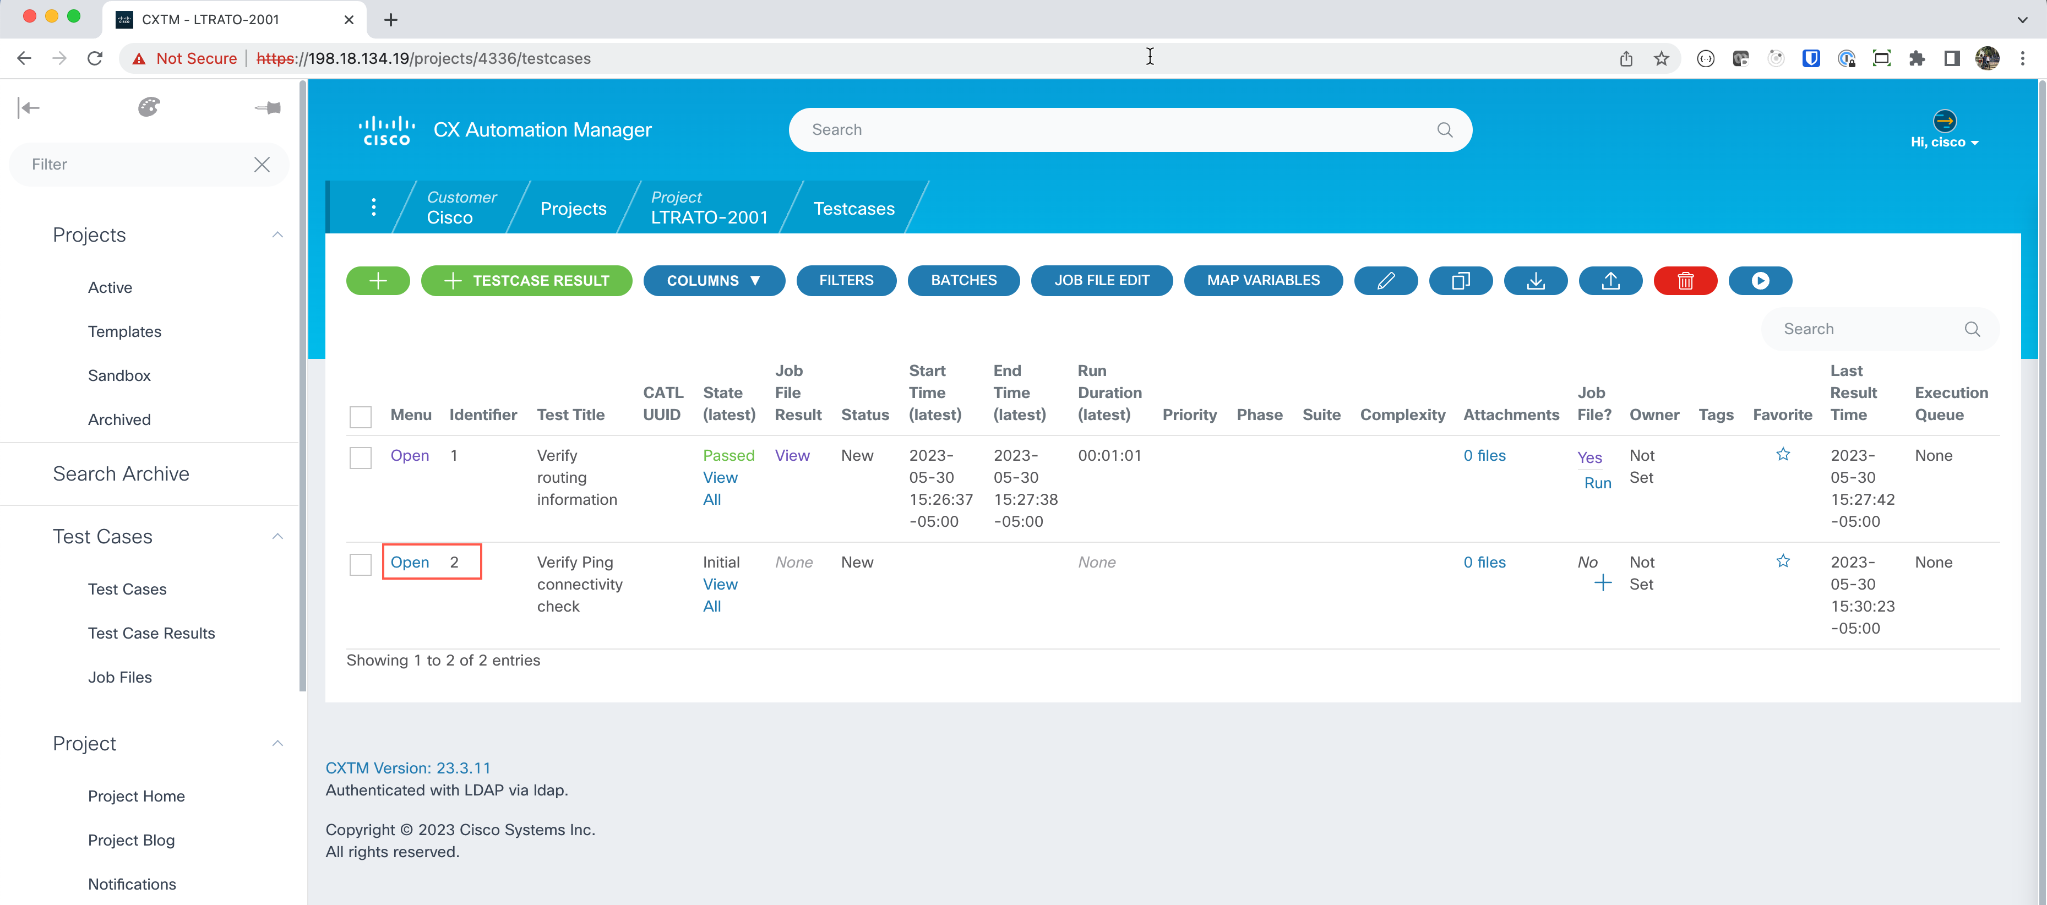Open the breadcrumb three-dot menu
The image size is (2047, 905).
click(x=373, y=208)
